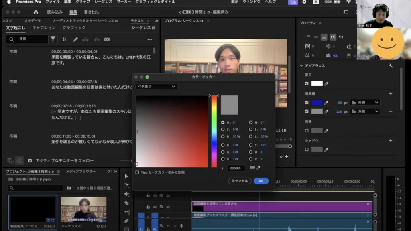Viewport: 411px width, 231px height.
Task: Toggle the fill checkbox in Appearance
Action: pyautogui.click(x=307, y=83)
